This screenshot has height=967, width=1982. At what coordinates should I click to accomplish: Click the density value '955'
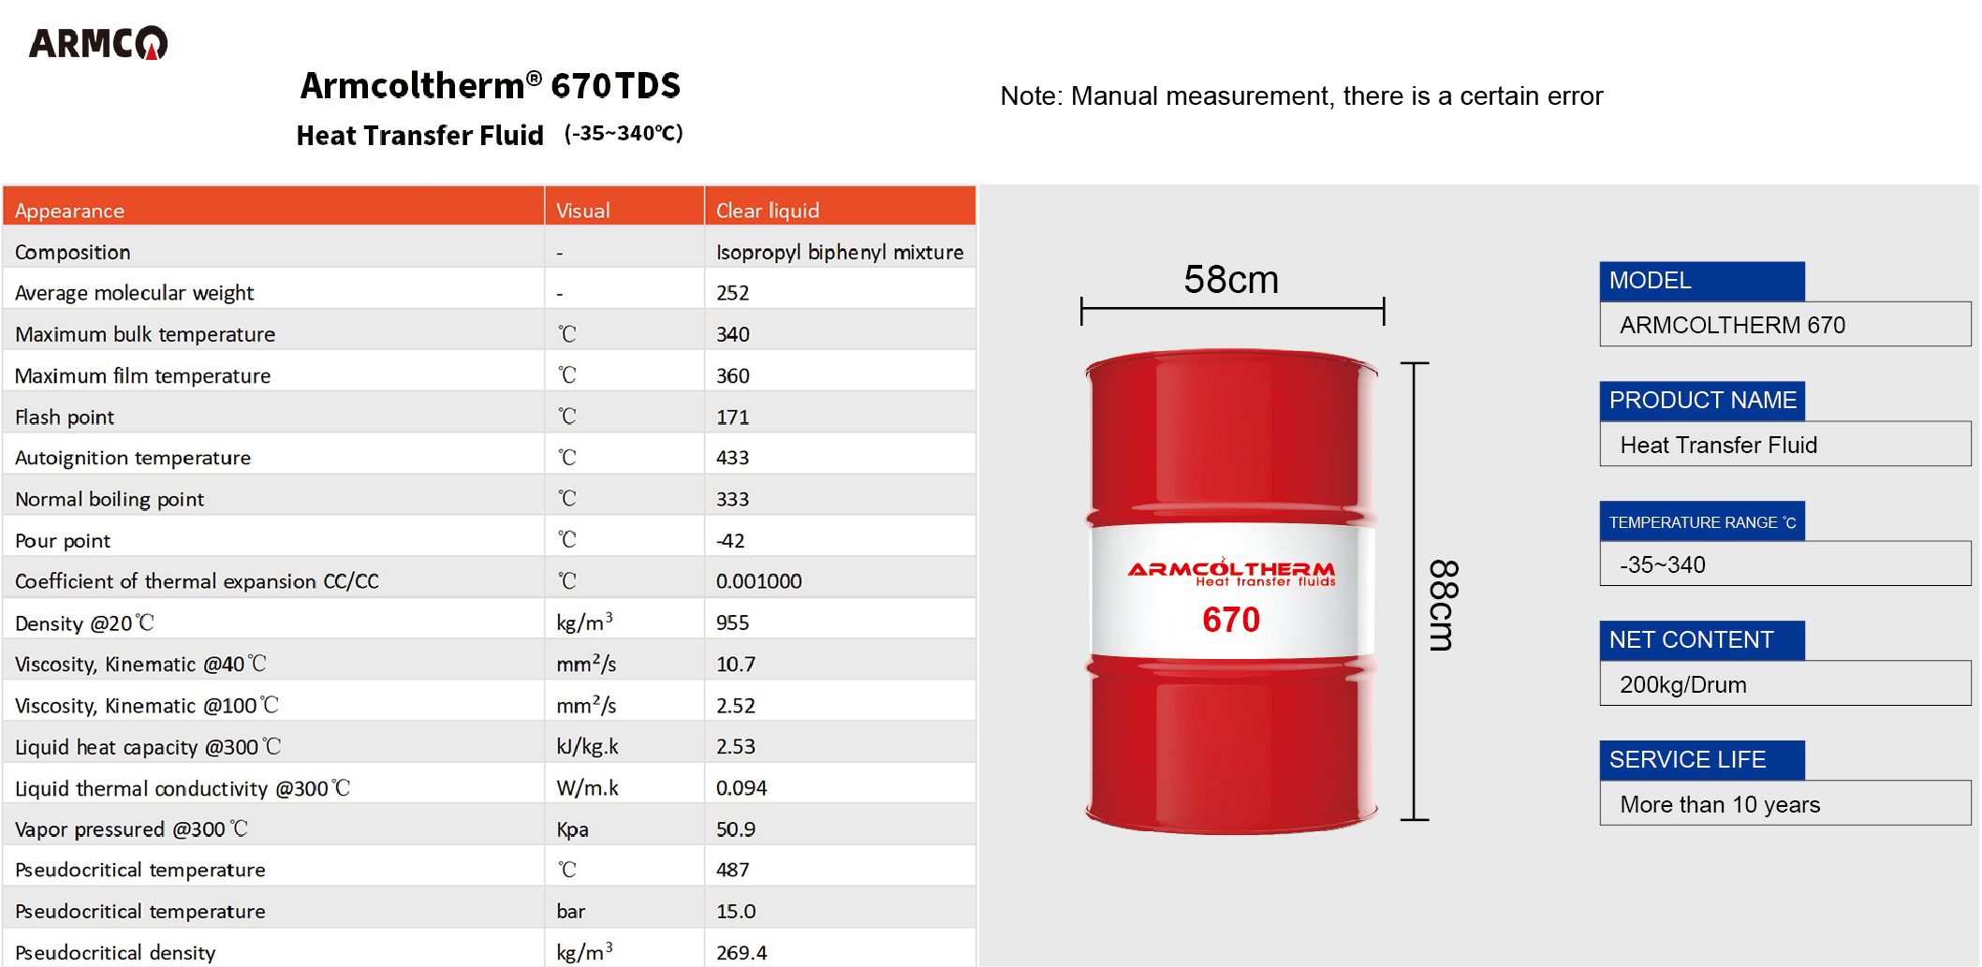(733, 623)
